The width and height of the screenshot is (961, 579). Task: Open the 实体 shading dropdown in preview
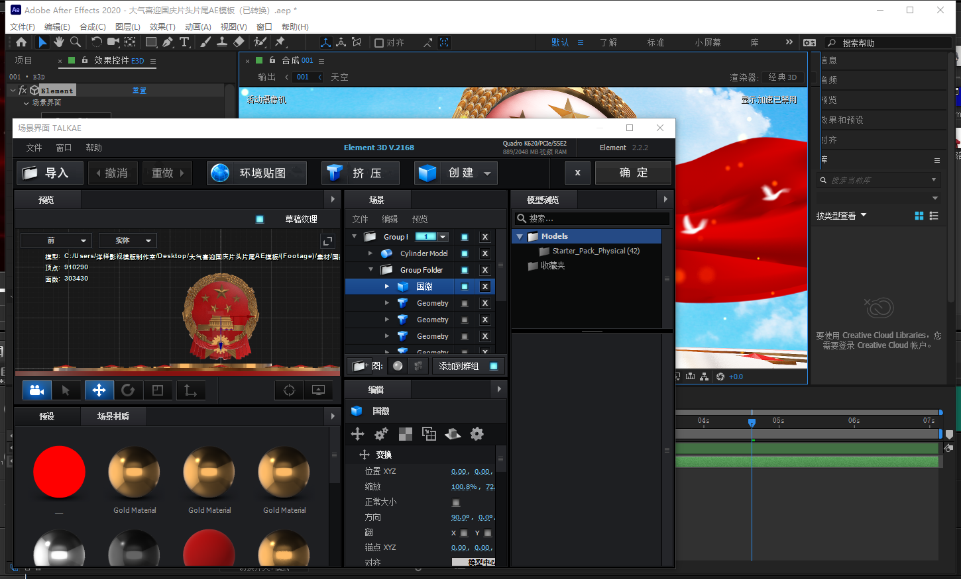(x=127, y=240)
